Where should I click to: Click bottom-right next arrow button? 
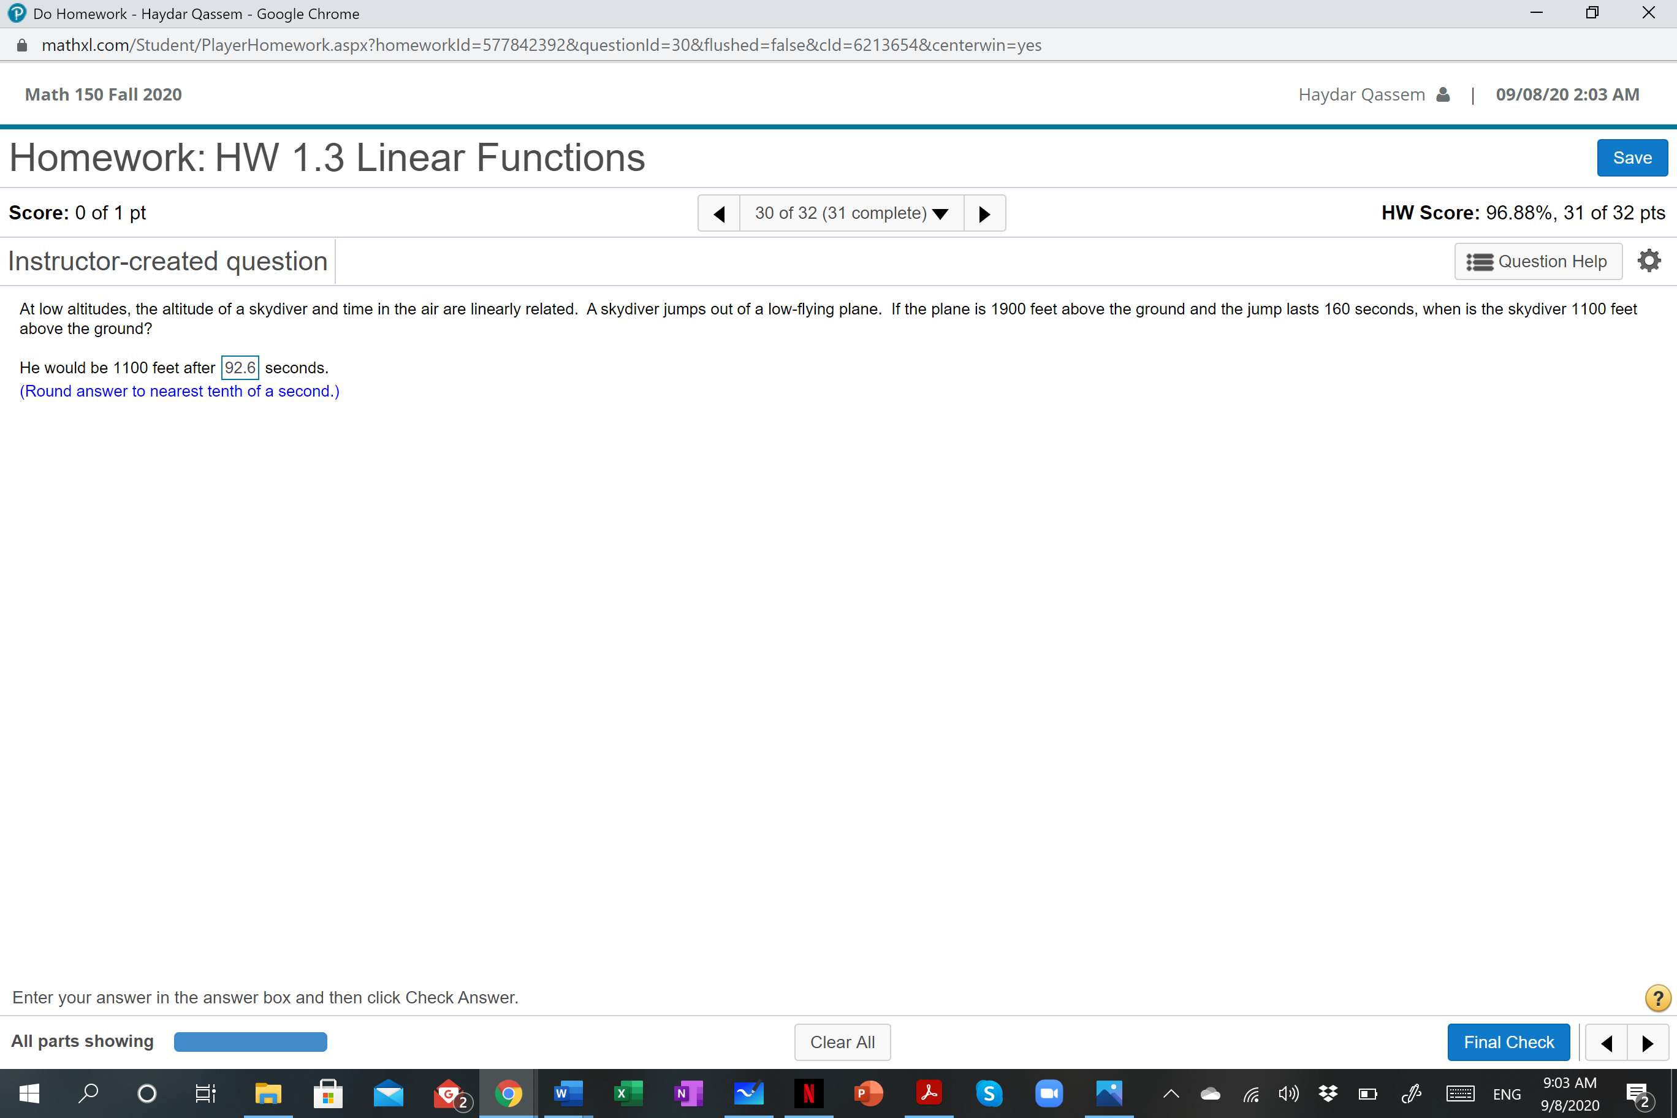[x=1647, y=1043]
